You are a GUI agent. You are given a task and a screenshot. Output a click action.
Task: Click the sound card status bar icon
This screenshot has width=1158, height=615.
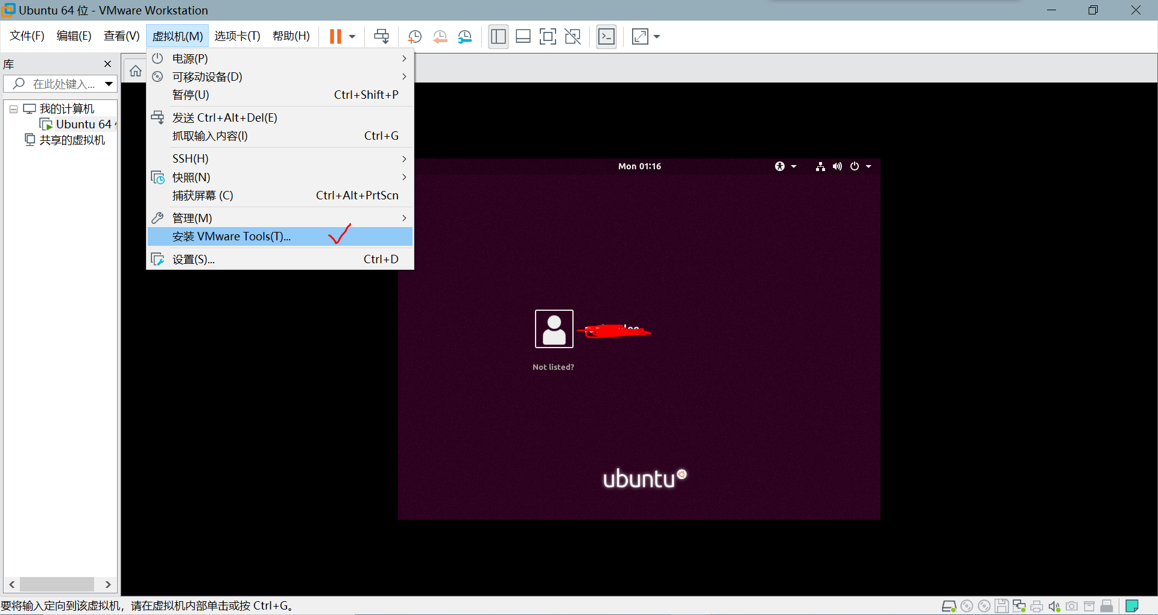pos(1054,606)
